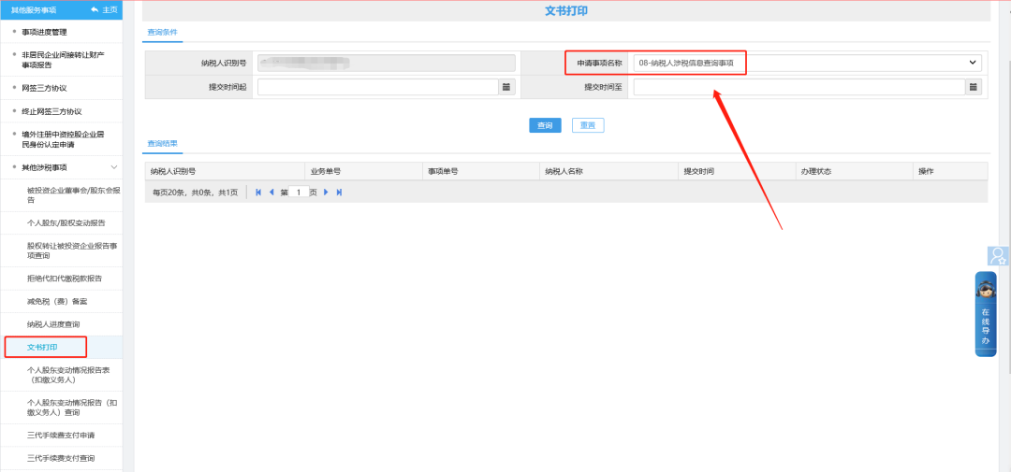The image size is (1011, 472).
Task: Switch to the 查询结果 tab
Action: 163,144
